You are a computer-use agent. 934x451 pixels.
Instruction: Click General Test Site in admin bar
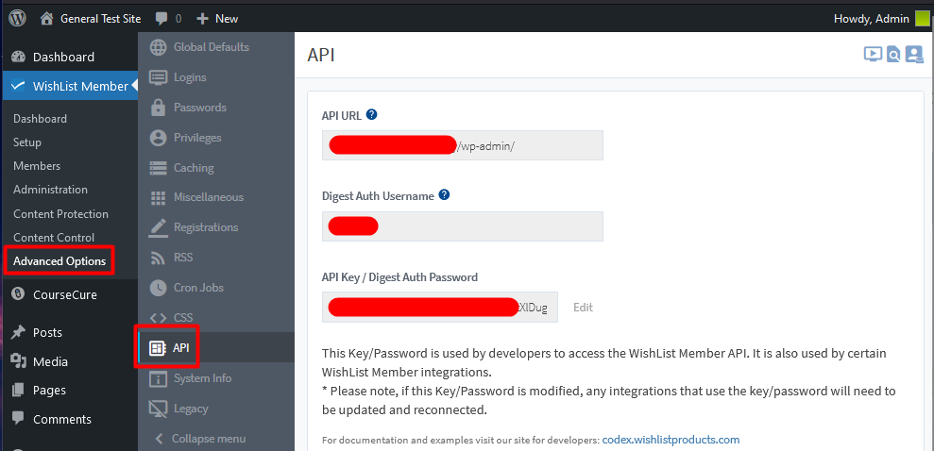click(x=101, y=19)
